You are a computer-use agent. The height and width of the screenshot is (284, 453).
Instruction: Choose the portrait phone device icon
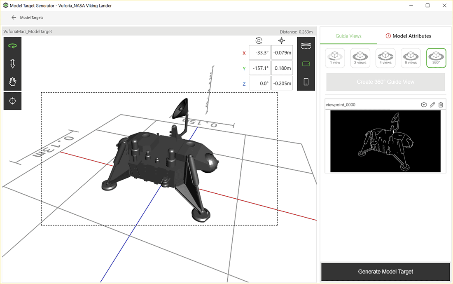tap(306, 82)
